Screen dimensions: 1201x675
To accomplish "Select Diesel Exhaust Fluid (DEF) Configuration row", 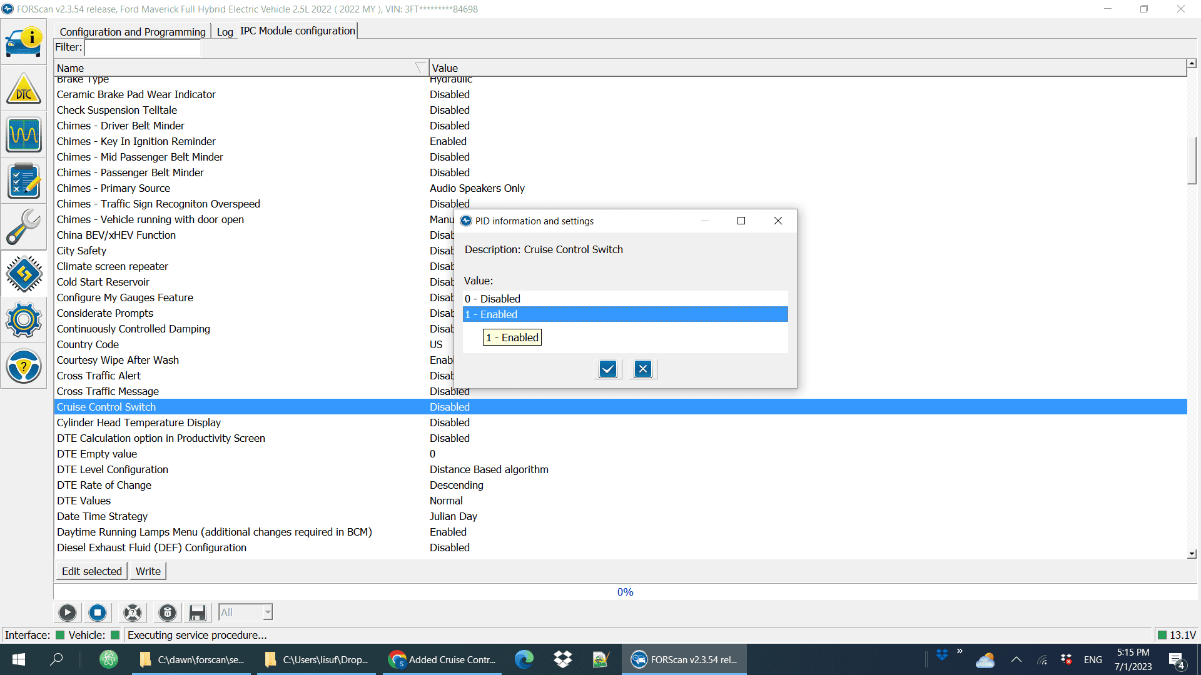I will (x=621, y=547).
